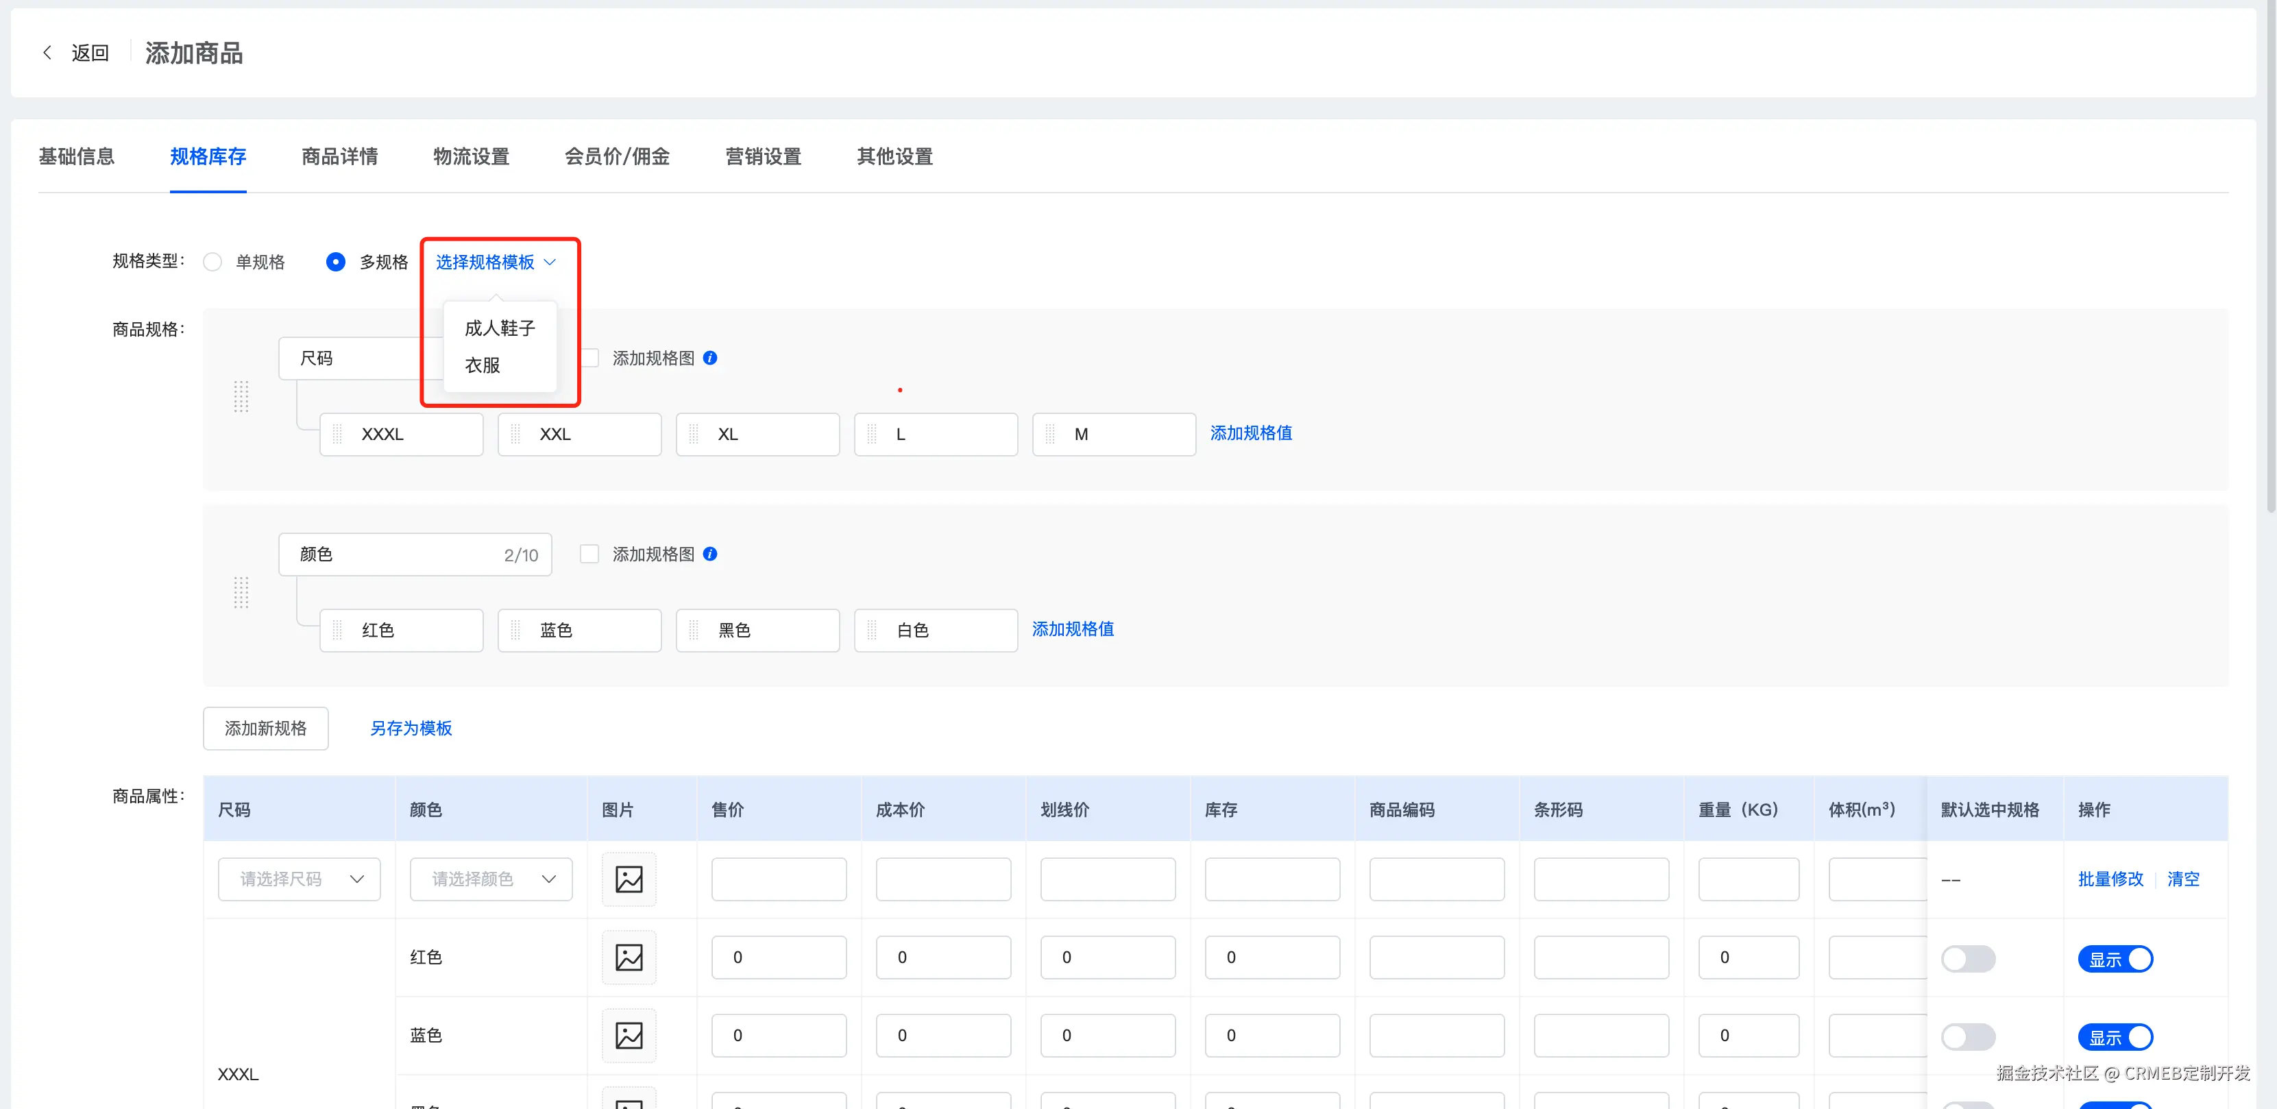The height and width of the screenshot is (1109, 2277).
Task: Choose 成人鞋子 from template menu
Action: tap(500, 328)
